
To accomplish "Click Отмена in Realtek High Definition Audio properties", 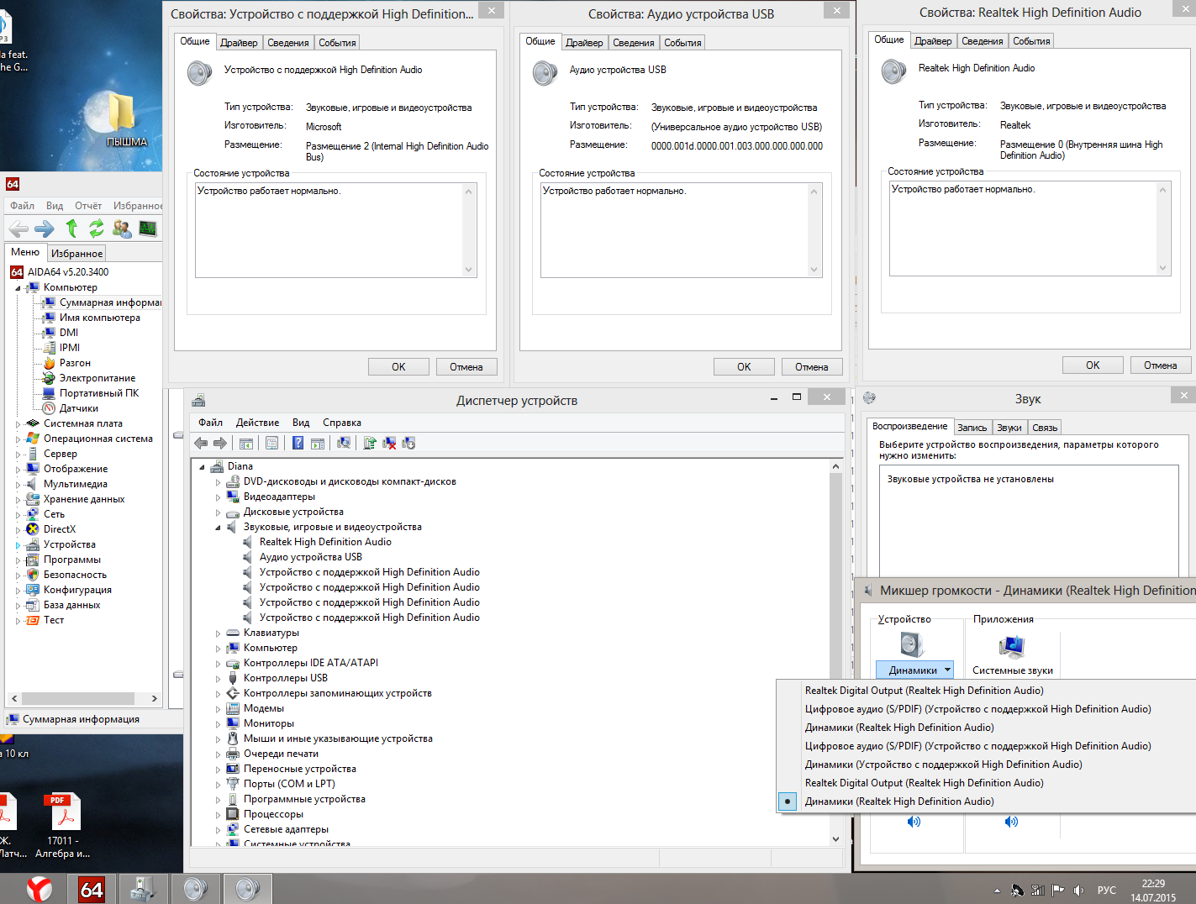I will pos(1160,365).
